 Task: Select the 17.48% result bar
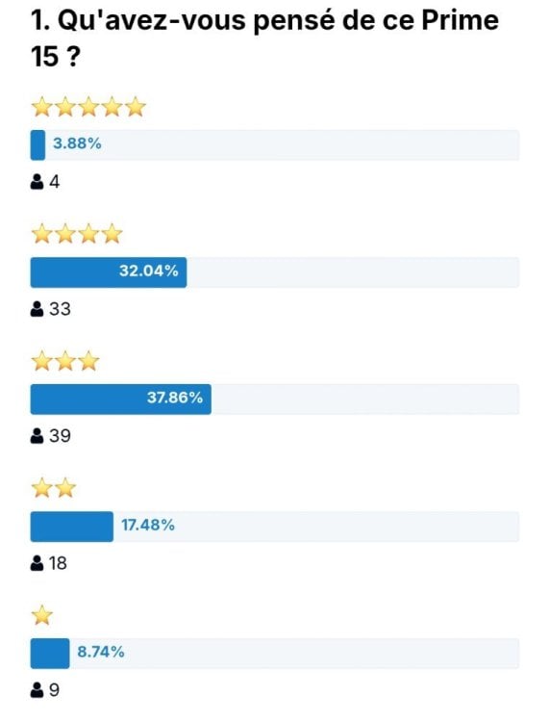[275, 527]
